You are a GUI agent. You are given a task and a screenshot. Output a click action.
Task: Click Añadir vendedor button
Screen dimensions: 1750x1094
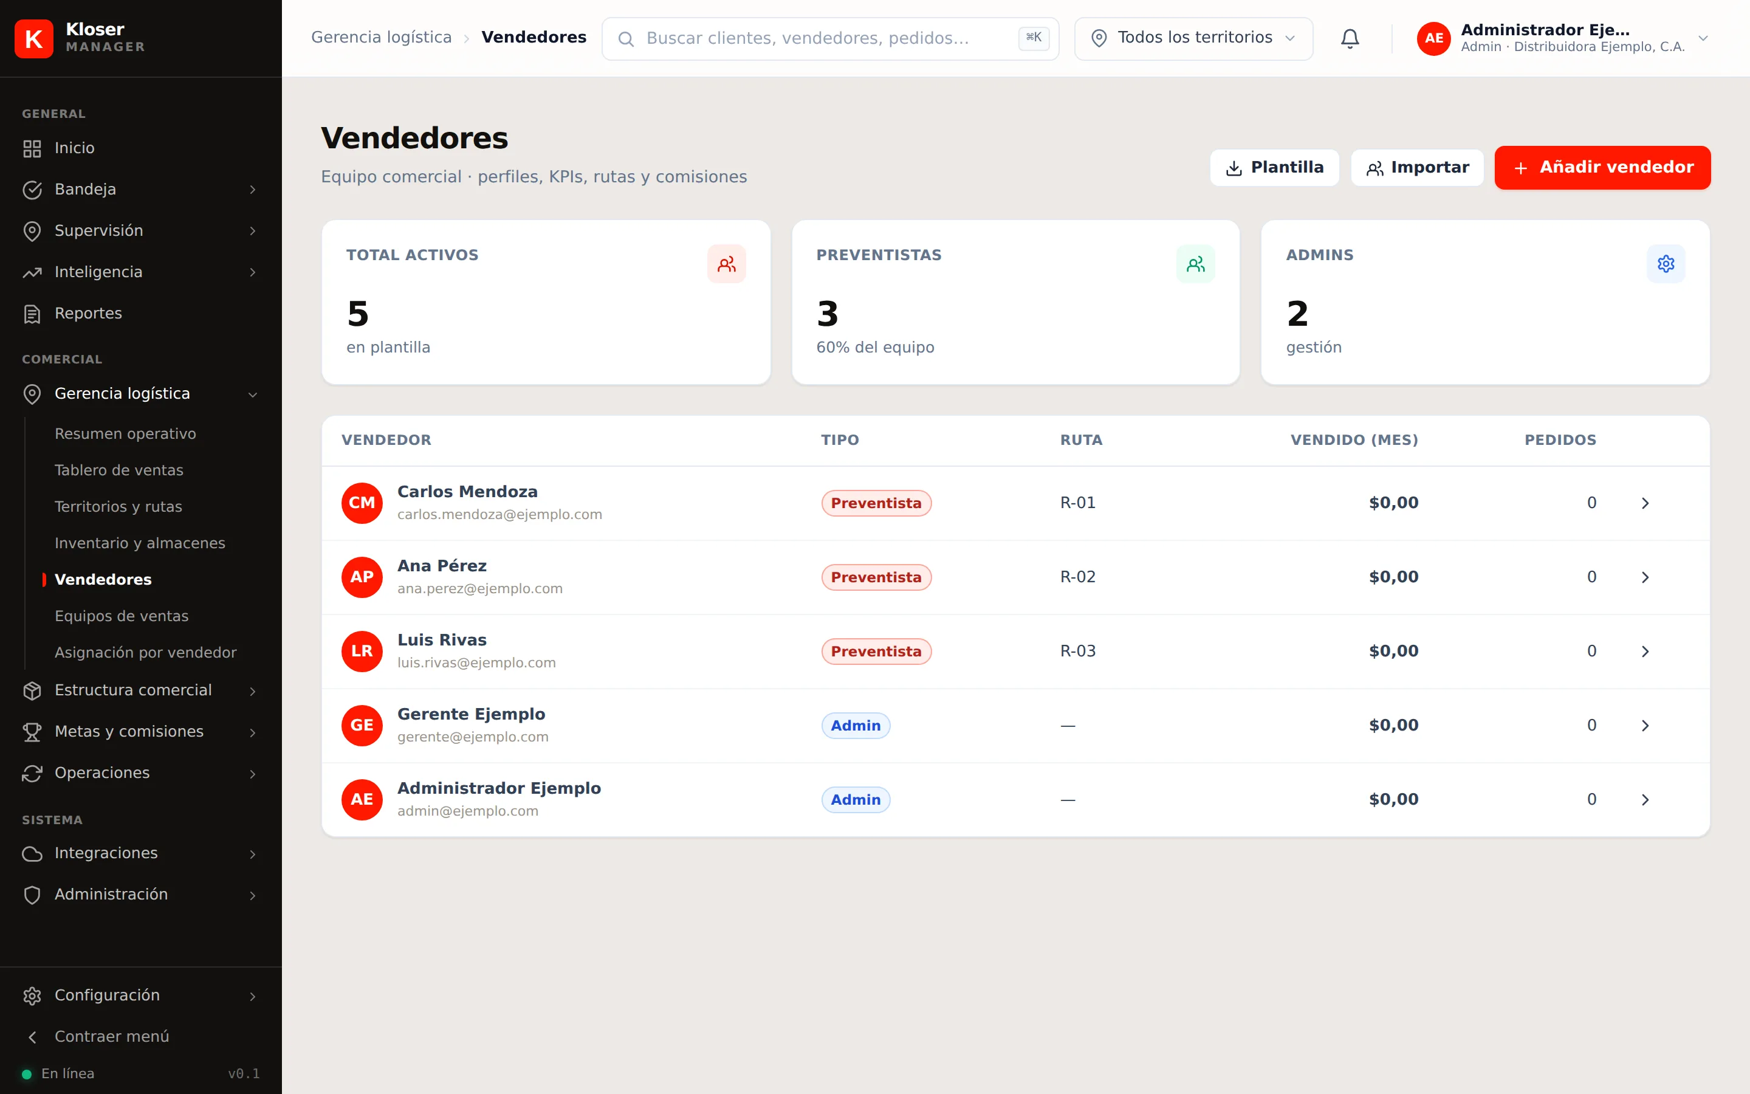click(1602, 168)
